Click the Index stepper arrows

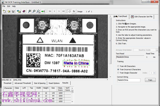point(154,73)
